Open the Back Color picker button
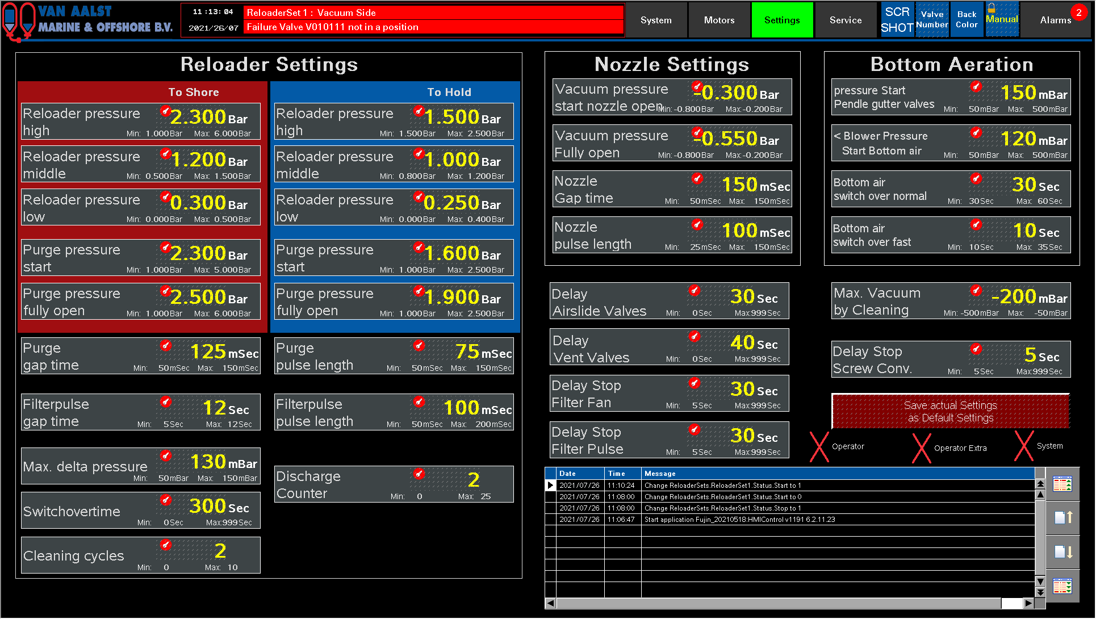Viewport: 1096px width, 619px height. 967,20
